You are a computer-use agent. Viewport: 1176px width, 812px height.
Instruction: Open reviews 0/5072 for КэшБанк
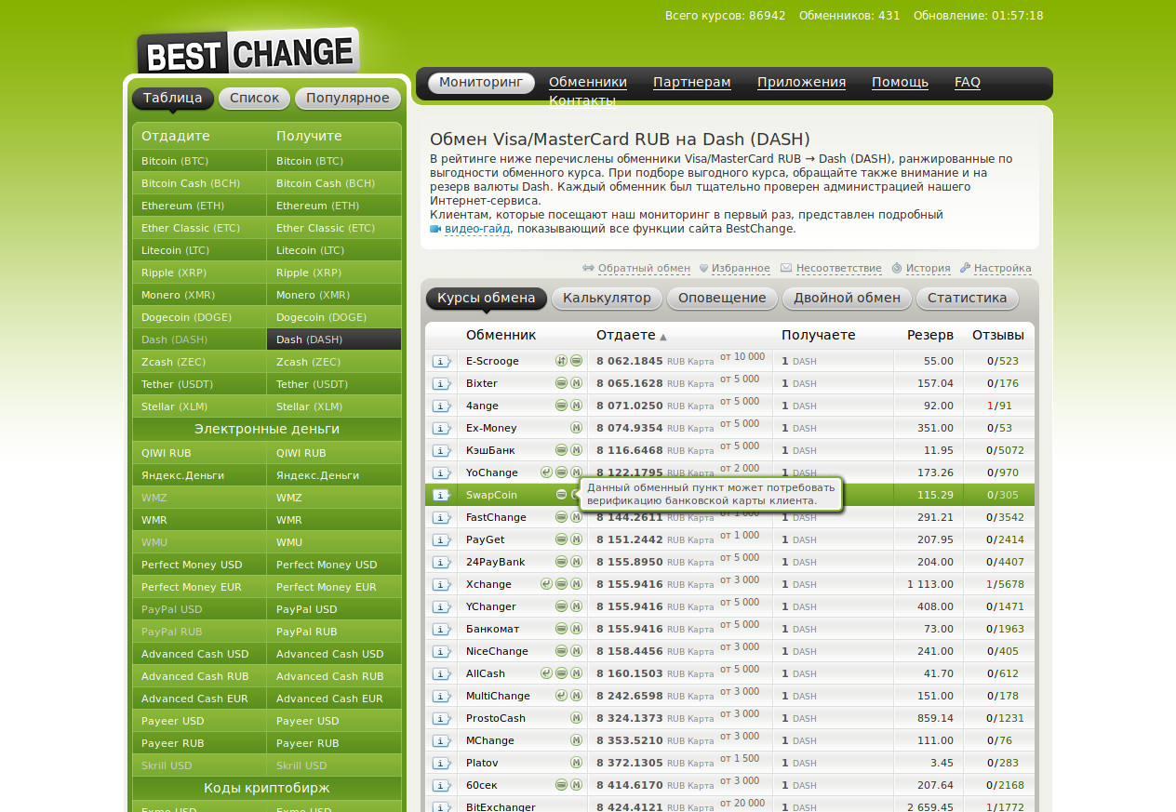point(1005,450)
